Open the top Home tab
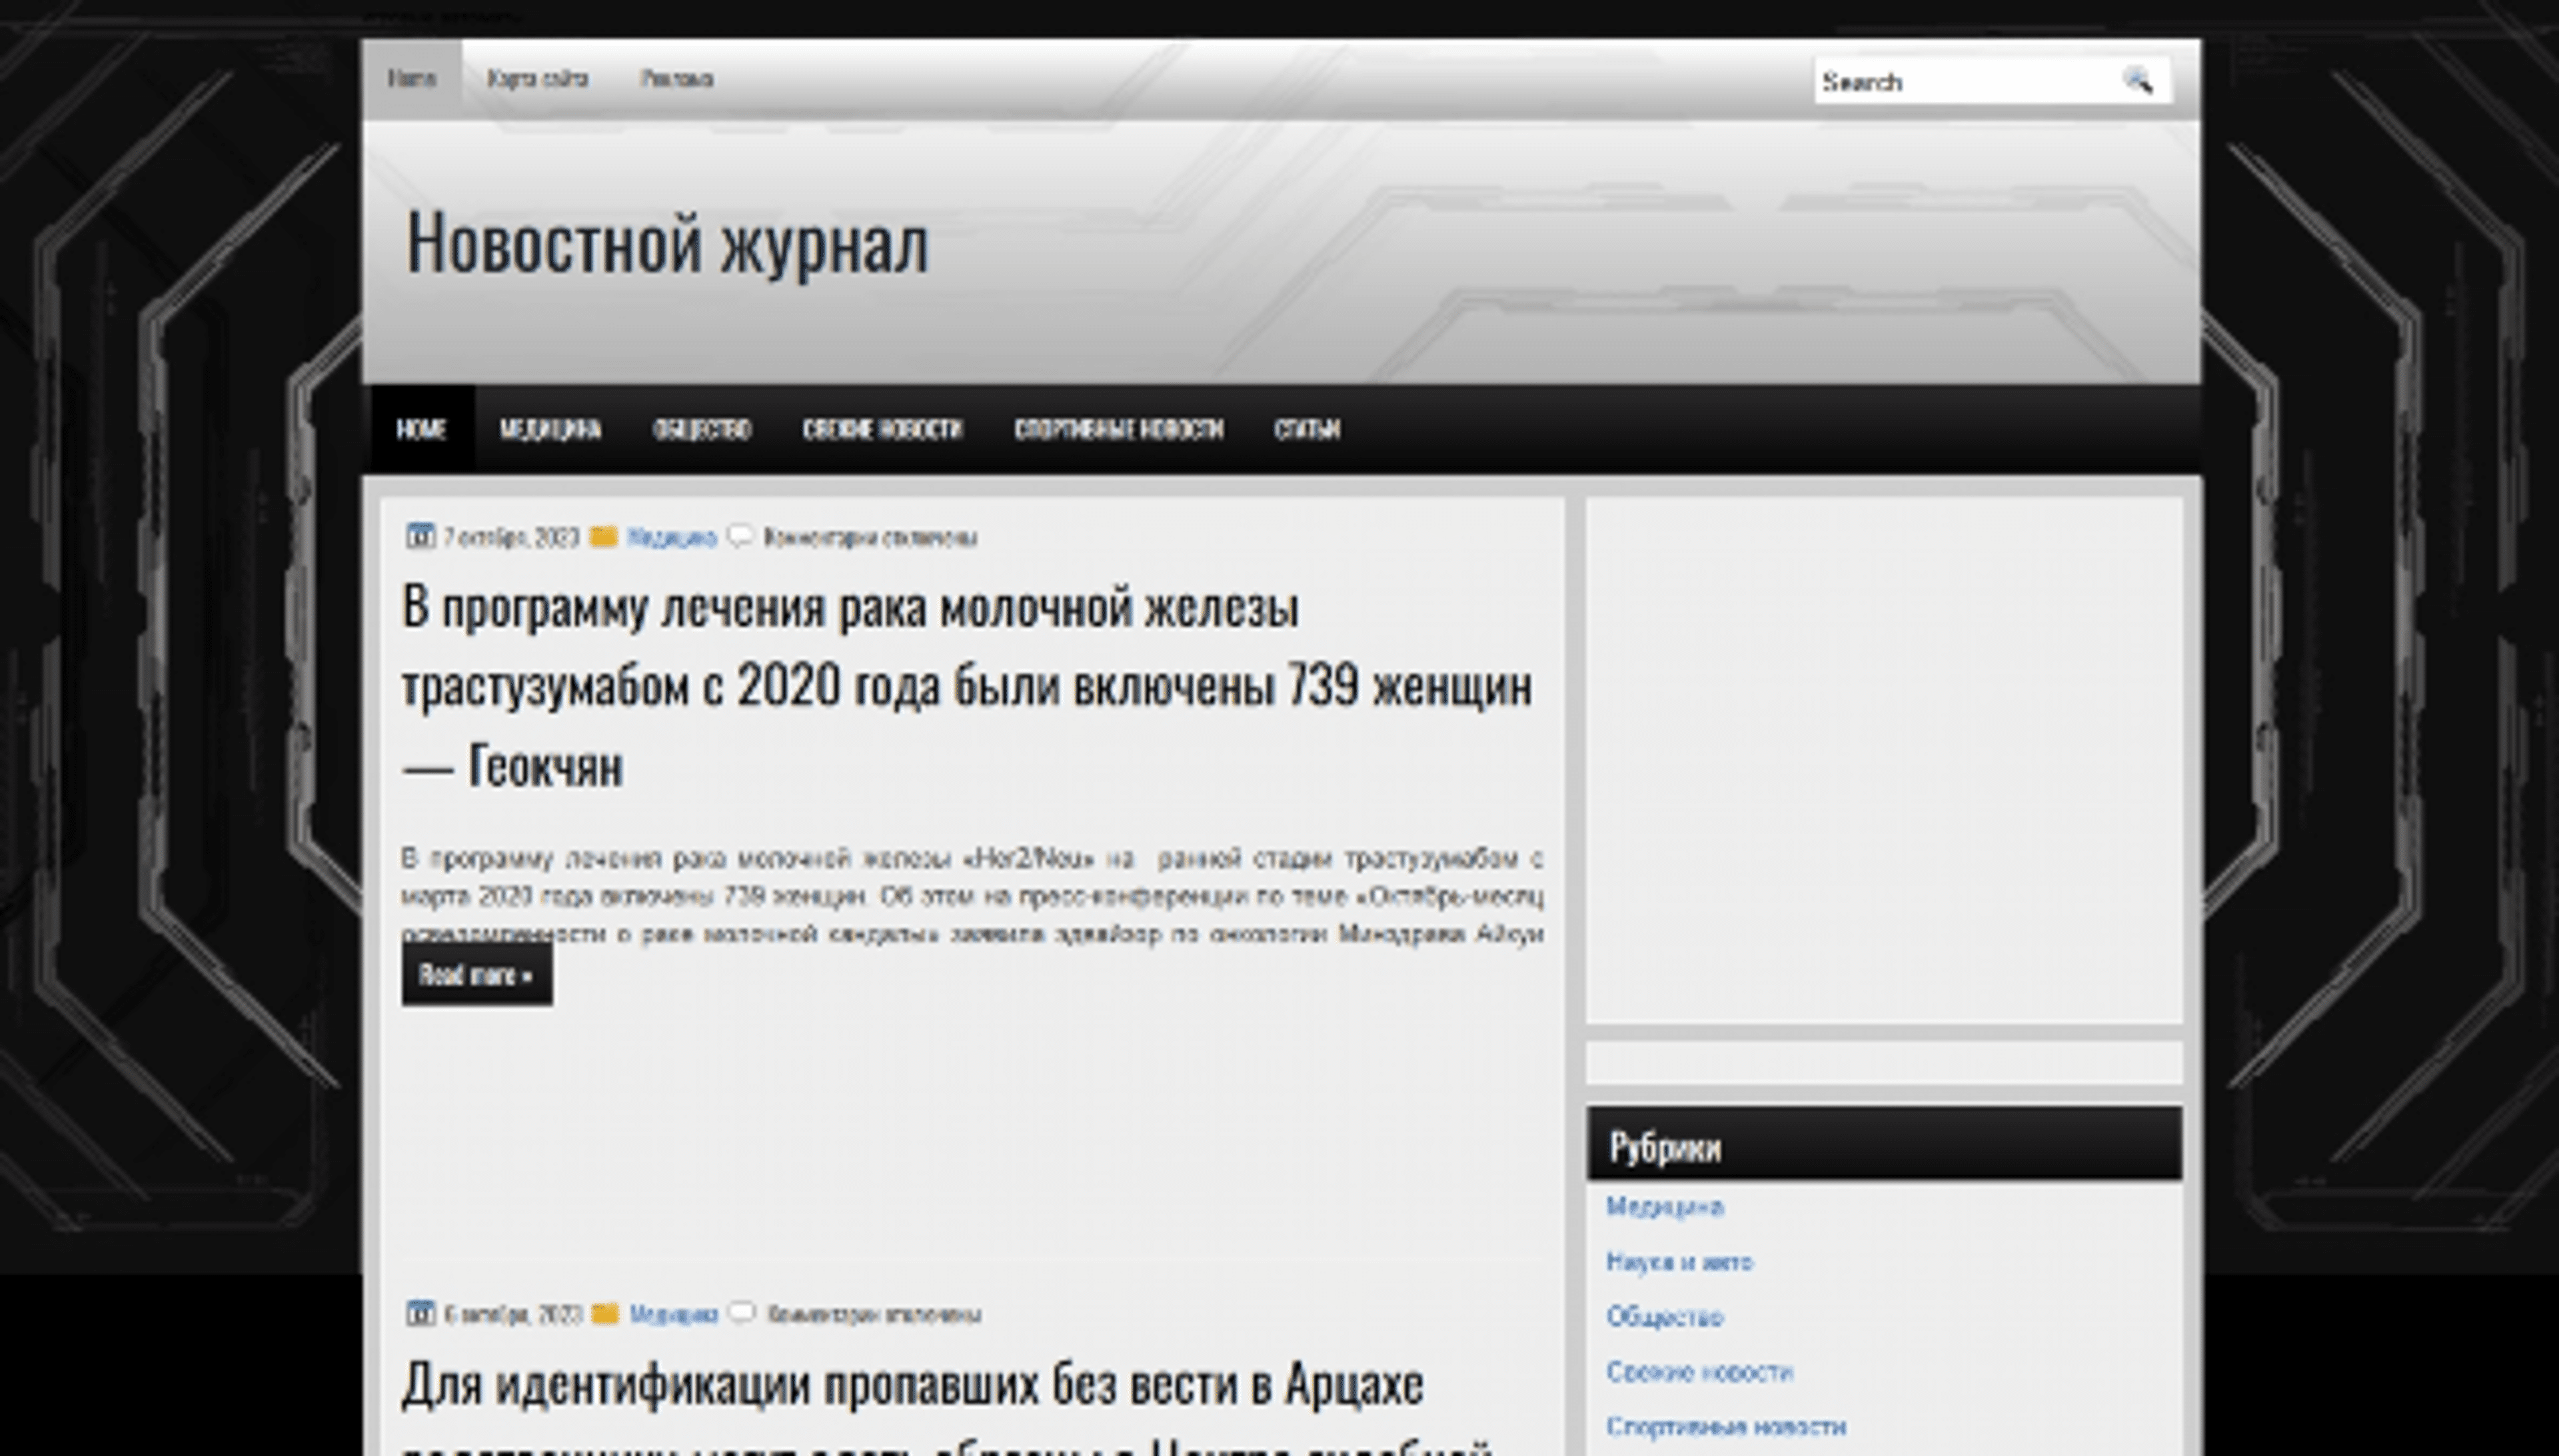2559x1456 pixels. pyautogui.click(x=411, y=79)
